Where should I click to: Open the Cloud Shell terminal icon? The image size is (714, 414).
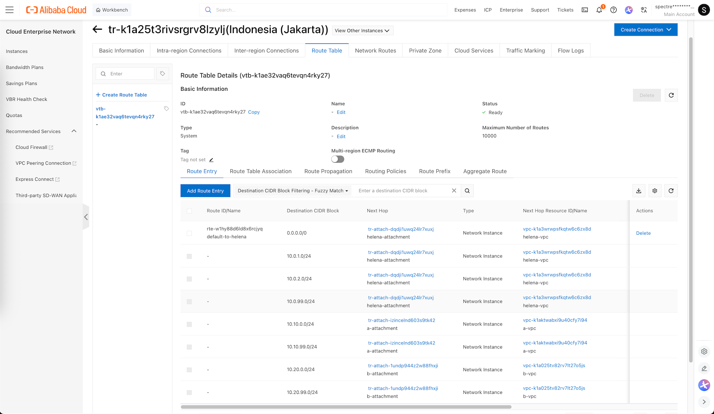coord(585,10)
